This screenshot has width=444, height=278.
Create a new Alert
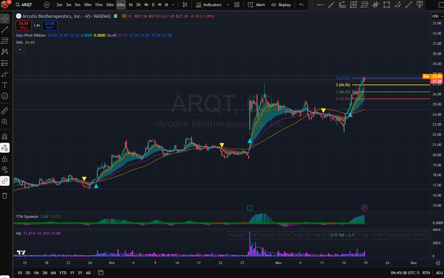click(x=256, y=5)
